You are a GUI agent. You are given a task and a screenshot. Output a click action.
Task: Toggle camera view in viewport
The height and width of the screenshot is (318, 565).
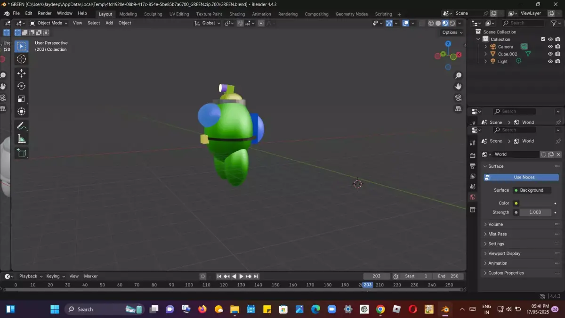tap(458, 98)
